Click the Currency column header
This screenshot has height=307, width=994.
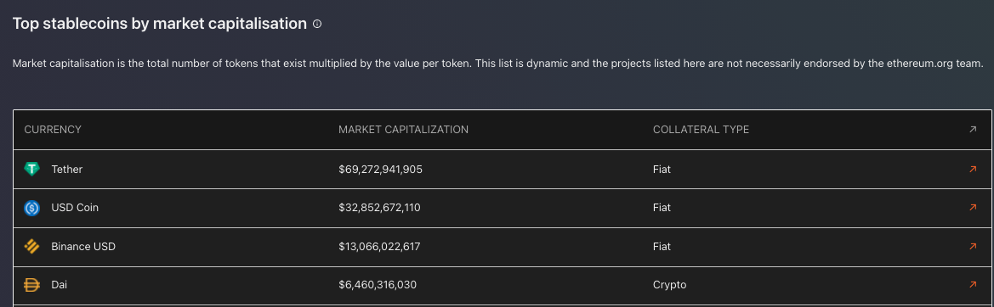coord(53,130)
